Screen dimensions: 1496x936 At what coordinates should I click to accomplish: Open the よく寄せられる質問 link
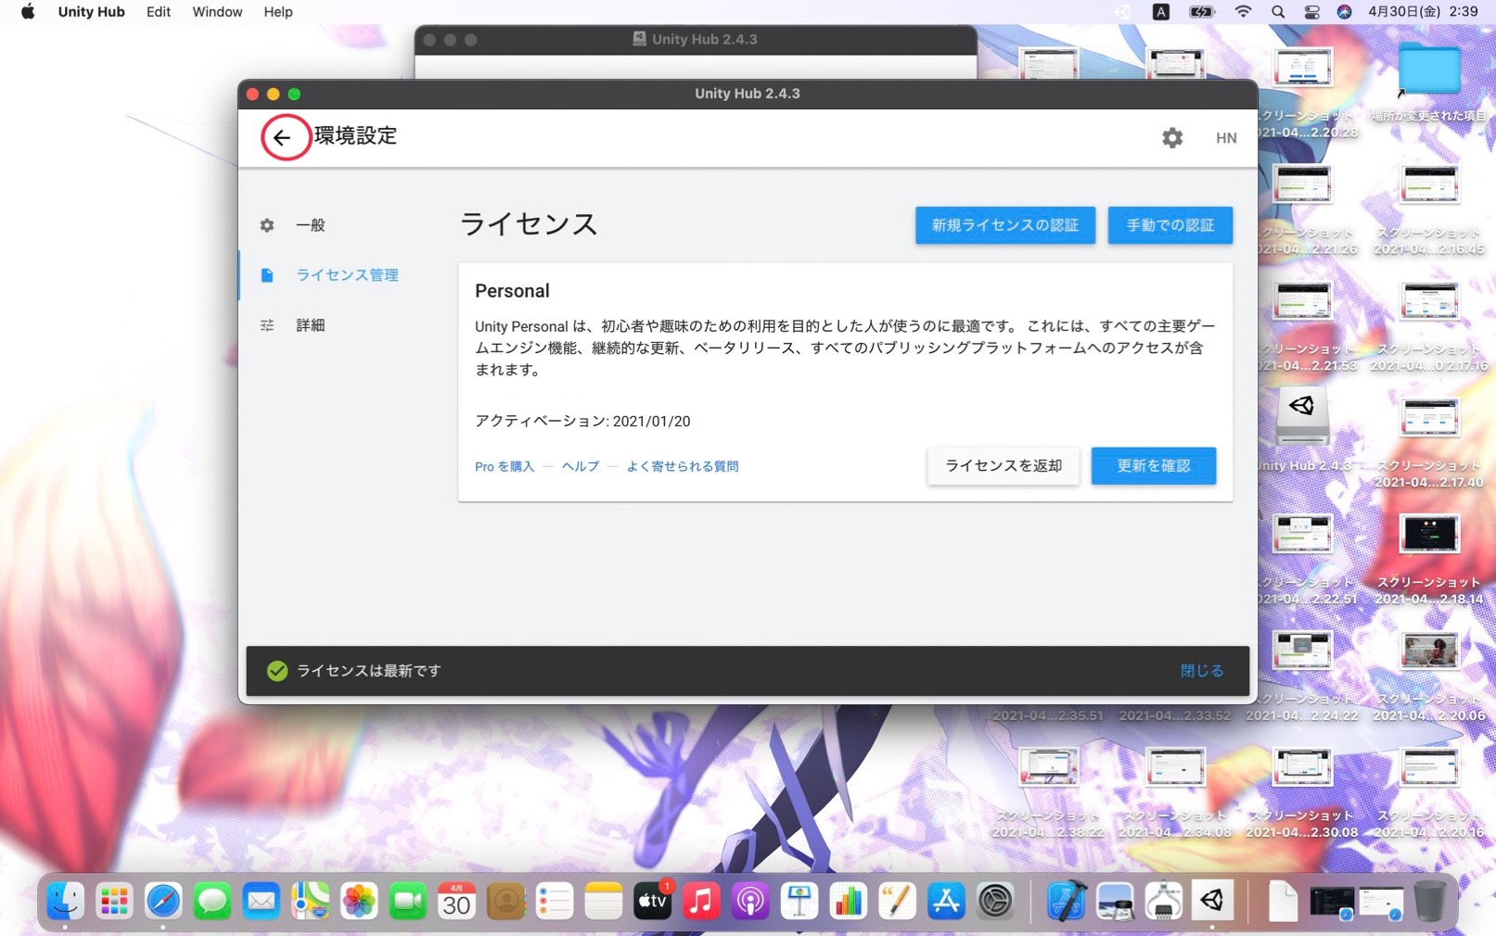[x=683, y=466]
